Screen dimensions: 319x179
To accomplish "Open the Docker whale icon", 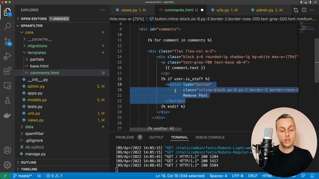I will click(7, 115).
